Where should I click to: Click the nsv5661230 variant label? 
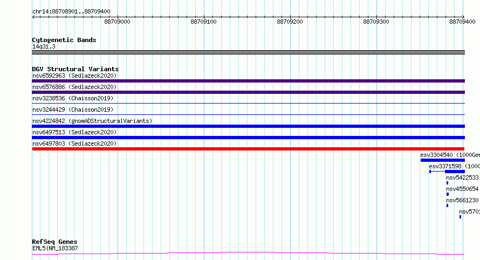click(462, 200)
